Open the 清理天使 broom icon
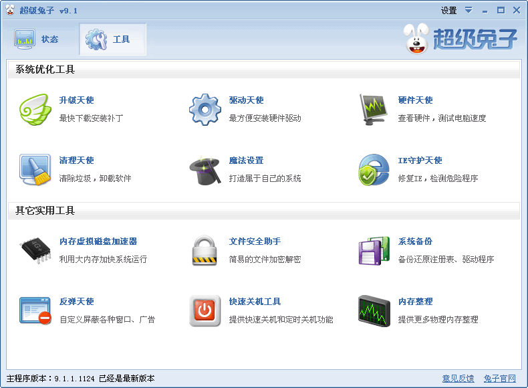 [x=35, y=169]
